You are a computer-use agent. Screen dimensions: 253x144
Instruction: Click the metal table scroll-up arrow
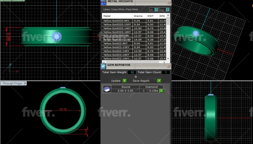pos(168,15)
